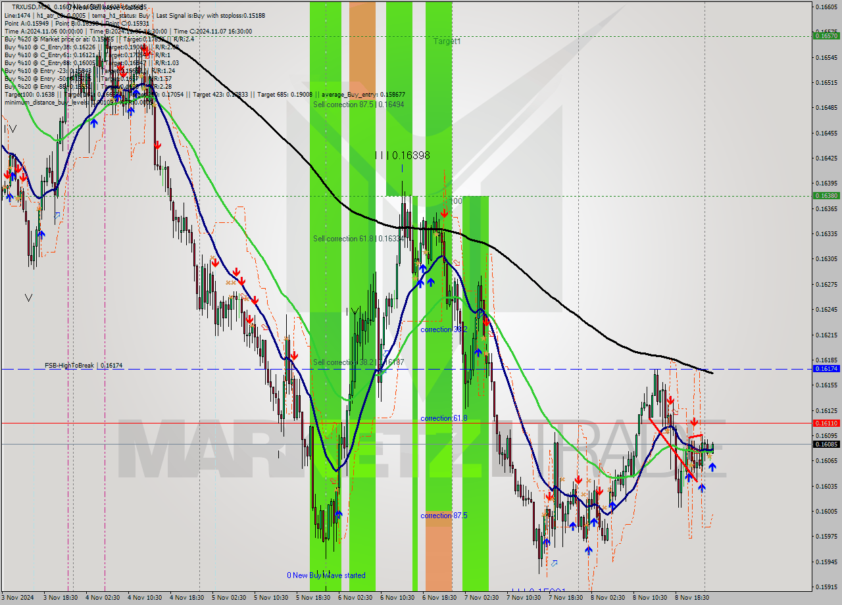Click the '6 Nov 02:30' time label

(x=355, y=598)
